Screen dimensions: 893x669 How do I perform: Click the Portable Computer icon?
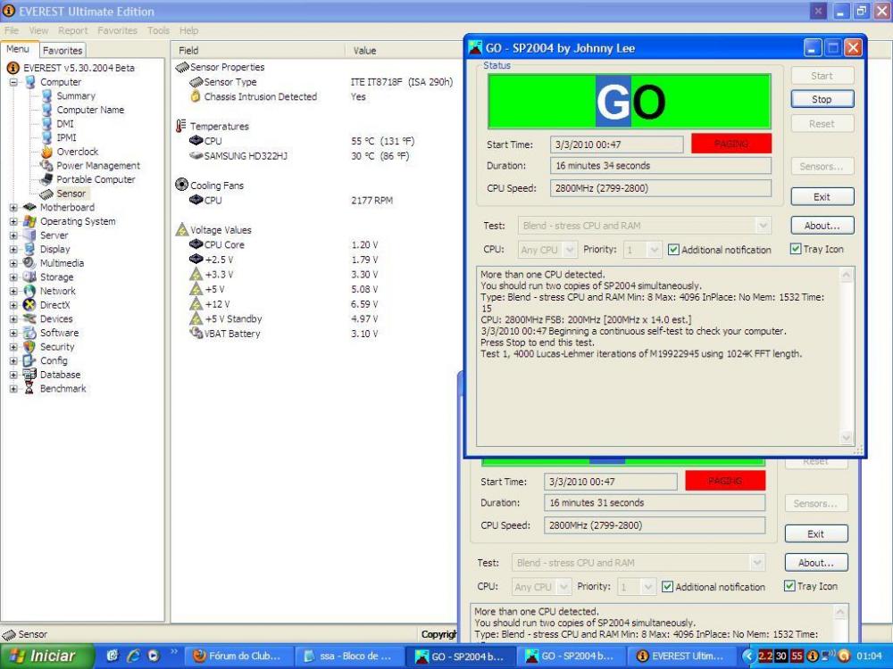click(x=47, y=179)
